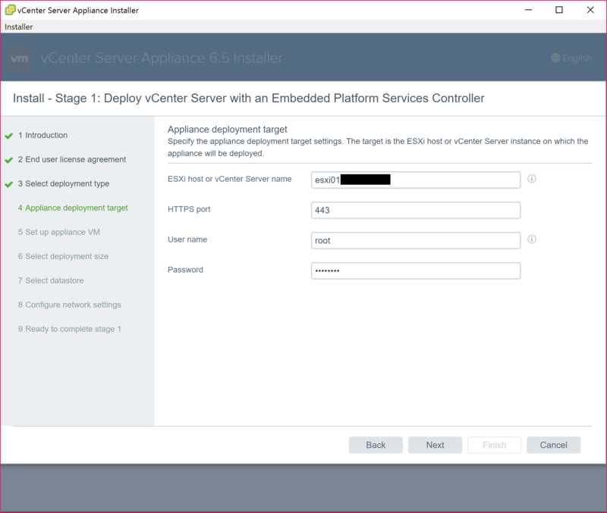The width and height of the screenshot is (607, 513).
Task: Click the Cancel button
Action: point(554,445)
